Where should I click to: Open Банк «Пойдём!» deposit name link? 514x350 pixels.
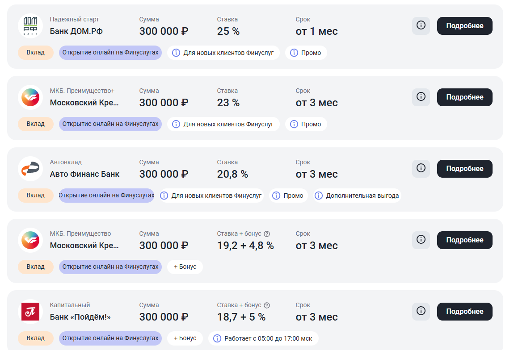(x=80, y=317)
